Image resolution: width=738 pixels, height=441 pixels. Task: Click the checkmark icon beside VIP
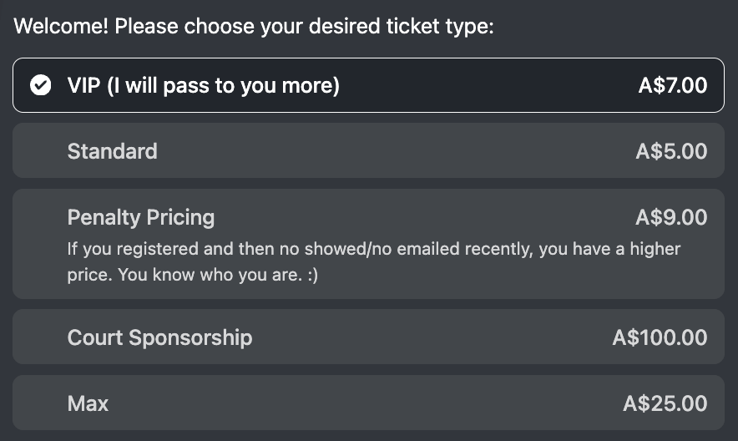point(40,85)
